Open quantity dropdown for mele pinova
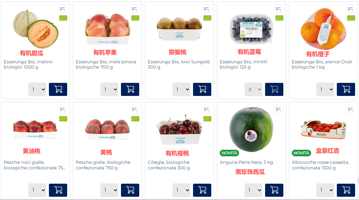This screenshot has height=200, width=359. point(110,89)
